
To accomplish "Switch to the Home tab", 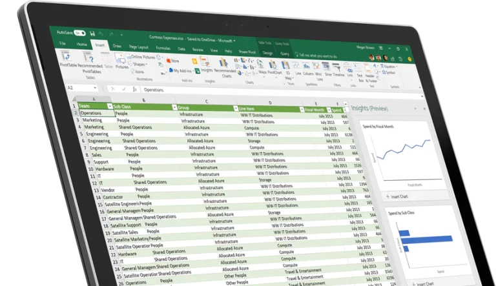I will click(81, 45).
